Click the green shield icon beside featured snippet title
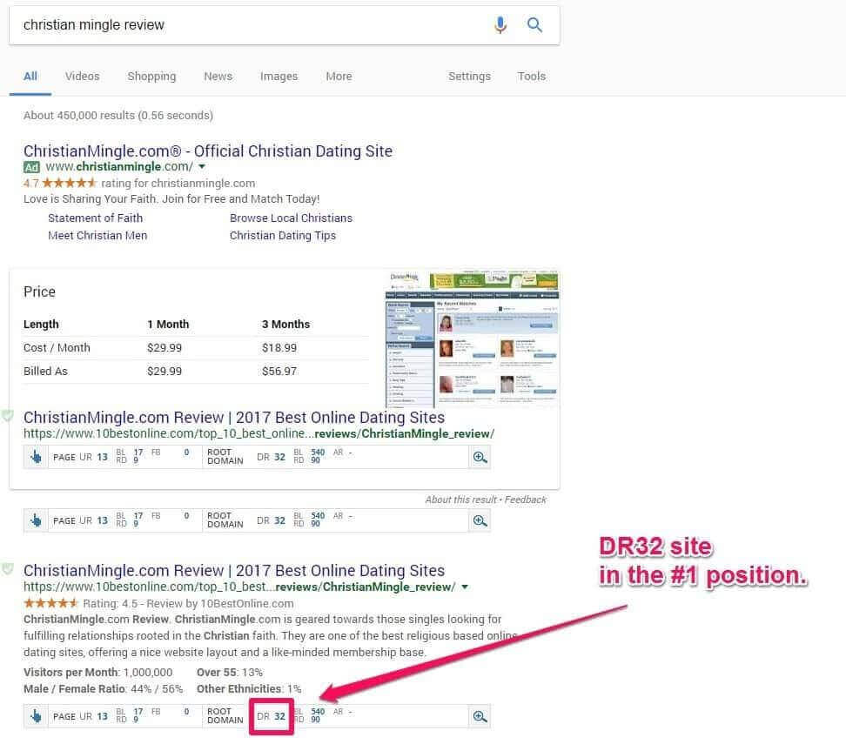The image size is (846, 751). point(7,416)
